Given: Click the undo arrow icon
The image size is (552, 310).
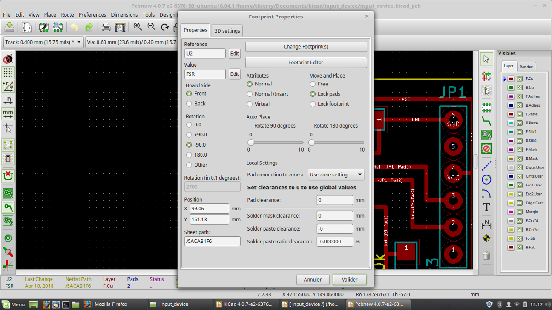Looking at the screenshot, I should point(75,27).
